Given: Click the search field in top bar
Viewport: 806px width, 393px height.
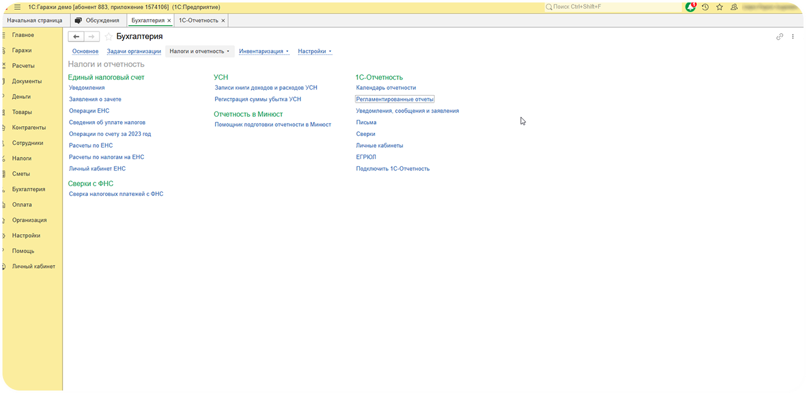Looking at the screenshot, I should click(x=612, y=7).
